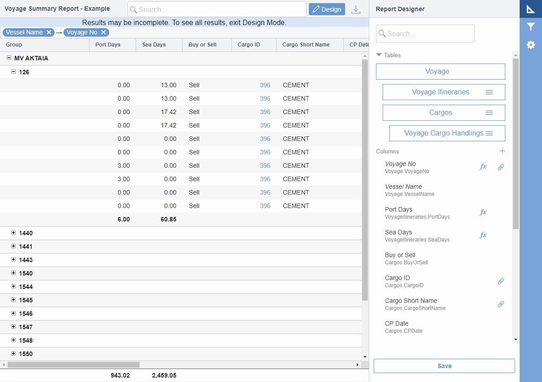Open report Settings via the gear icon
Image resolution: width=542 pixels, height=382 pixels.
[530, 45]
